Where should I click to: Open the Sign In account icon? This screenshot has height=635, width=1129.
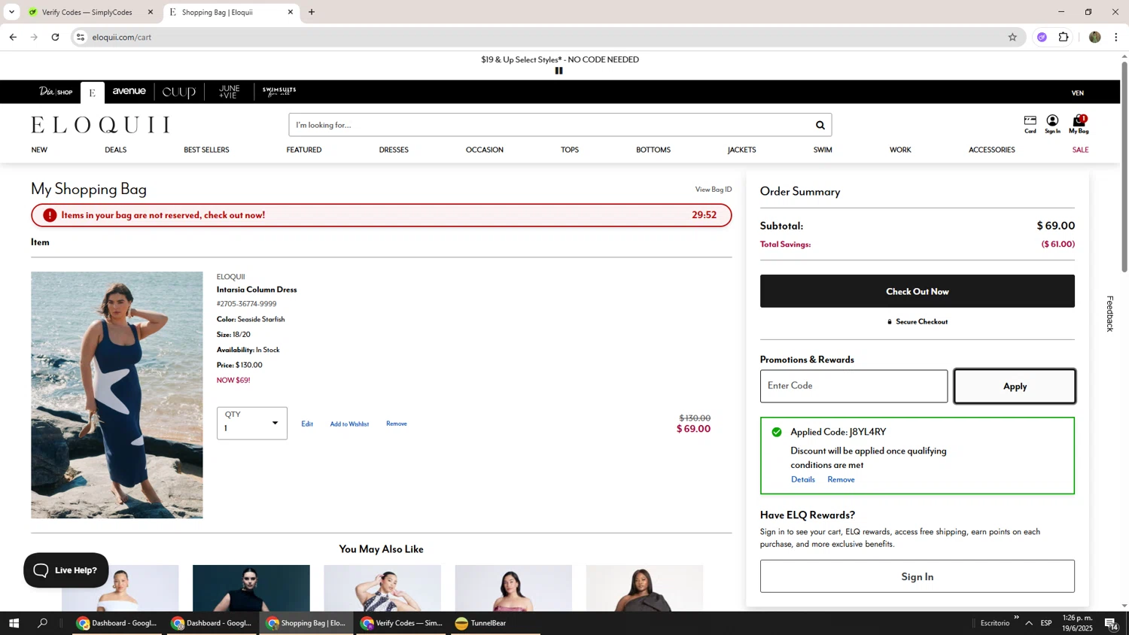[1052, 124]
